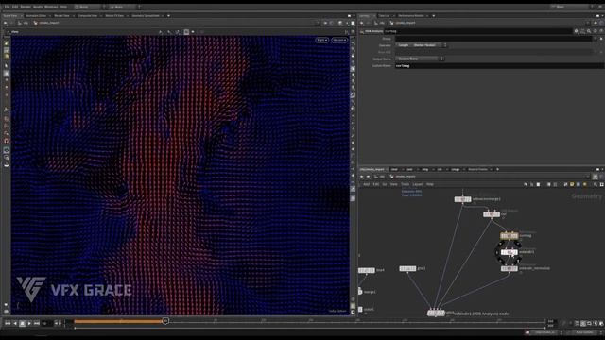Viewport: 605px width, 340px height.
Task: Open the network editor Tools menu
Action: [x=406, y=185]
